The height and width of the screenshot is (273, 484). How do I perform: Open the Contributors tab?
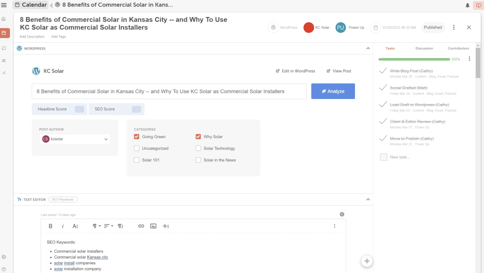point(458,48)
